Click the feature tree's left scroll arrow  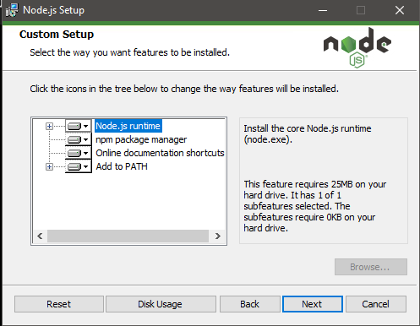pos(40,236)
